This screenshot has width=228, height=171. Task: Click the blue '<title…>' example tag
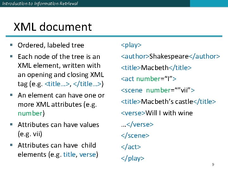pyautogui.click(x=57, y=84)
